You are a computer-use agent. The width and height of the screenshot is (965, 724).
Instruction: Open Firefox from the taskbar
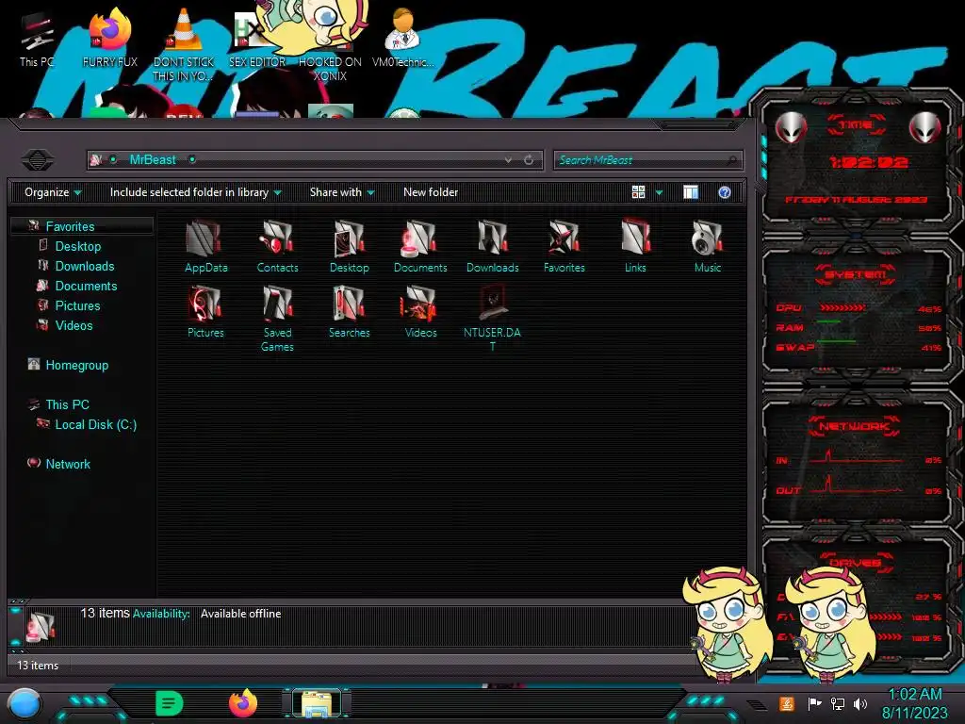pos(243,703)
